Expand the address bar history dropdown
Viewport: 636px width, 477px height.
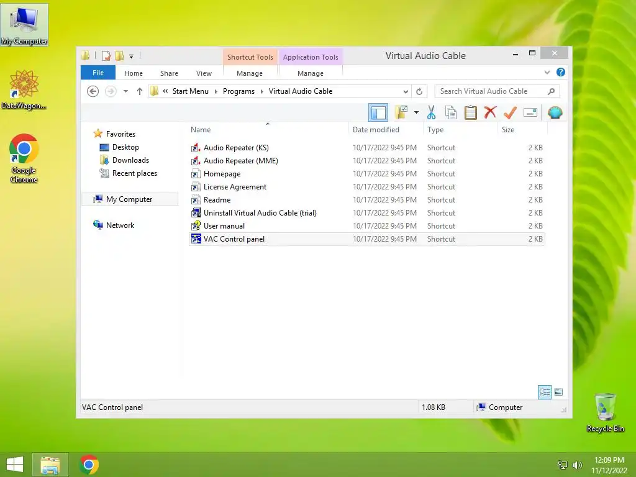(405, 92)
